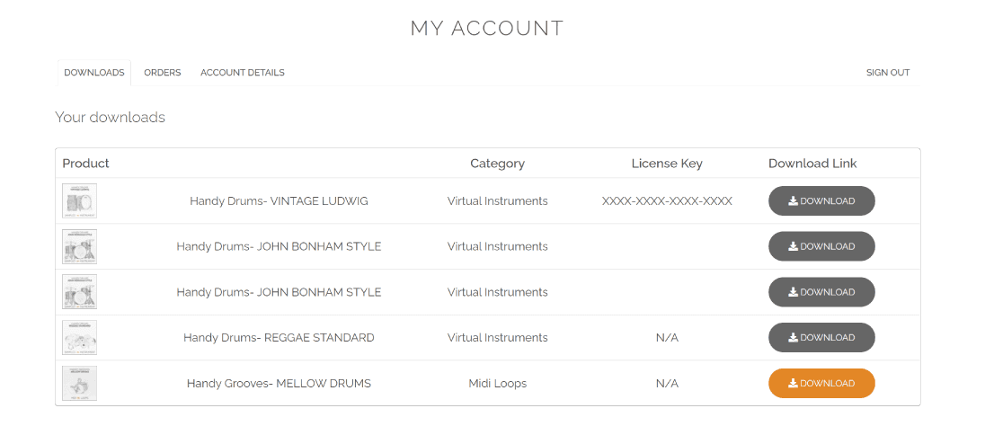The height and width of the screenshot is (435, 985).
Task: Click the lower John Bonham Style thumbnail
Action: click(80, 292)
